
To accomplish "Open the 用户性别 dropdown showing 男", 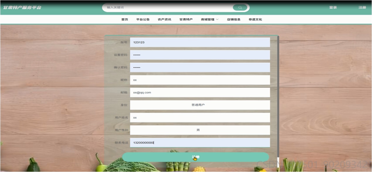I will (x=200, y=130).
